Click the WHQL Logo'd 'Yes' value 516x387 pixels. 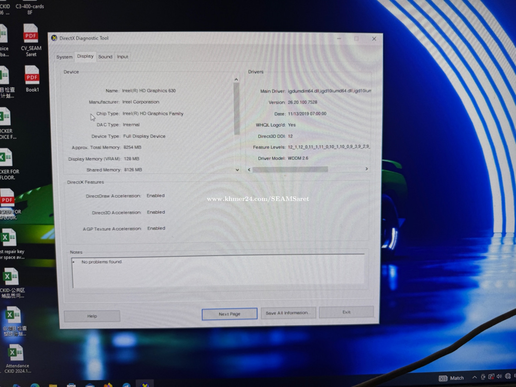[292, 125]
